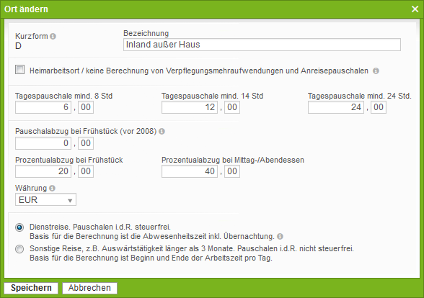Click cents field of Tagespauschale 24 Std
The height and width of the screenshot is (298, 424).
379,107
